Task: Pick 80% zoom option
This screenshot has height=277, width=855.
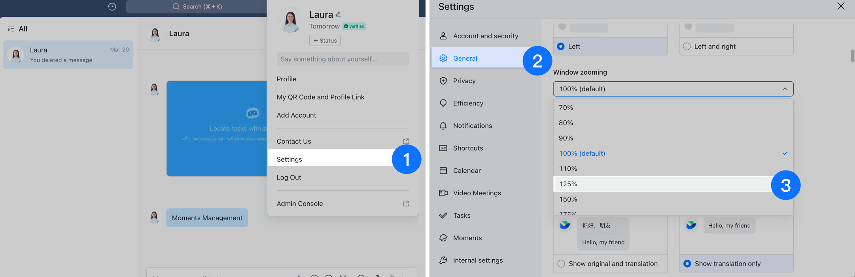Action: (566, 123)
